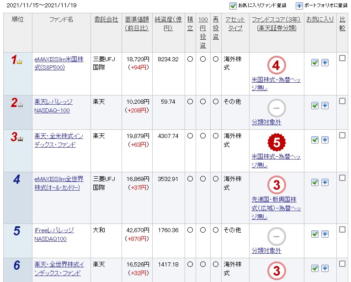351x282 pixels.
Task: Check compare box for iFreeレバレッジNASDAQ100
Action: click(342, 229)
